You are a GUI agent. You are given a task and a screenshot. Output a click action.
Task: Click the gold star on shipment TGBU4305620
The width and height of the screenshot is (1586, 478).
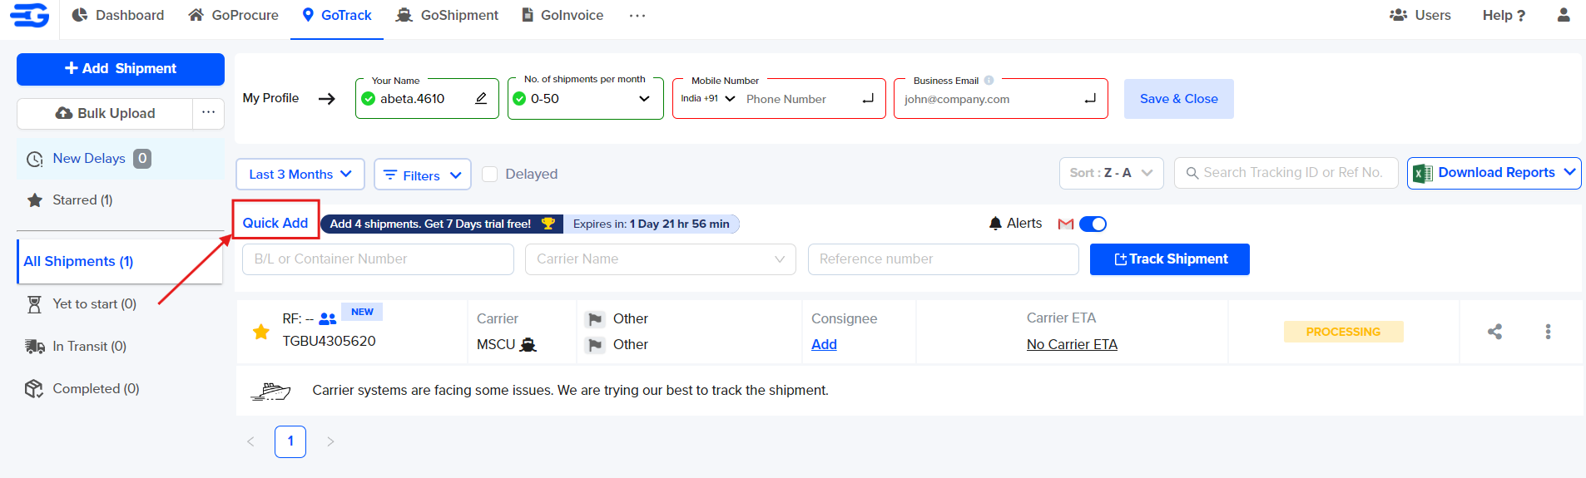pyautogui.click(x=261, y=332)
